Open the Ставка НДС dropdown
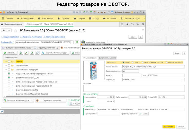The width and height of the screenshot is (189, 130). point(183,97)
